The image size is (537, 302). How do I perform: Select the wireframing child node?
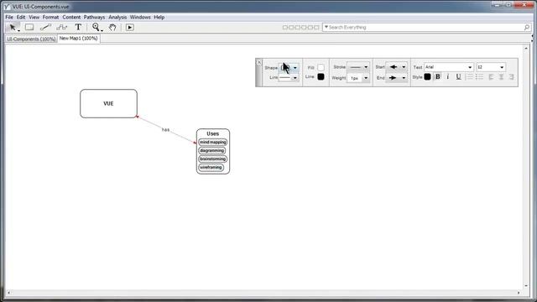pos(211,168)
